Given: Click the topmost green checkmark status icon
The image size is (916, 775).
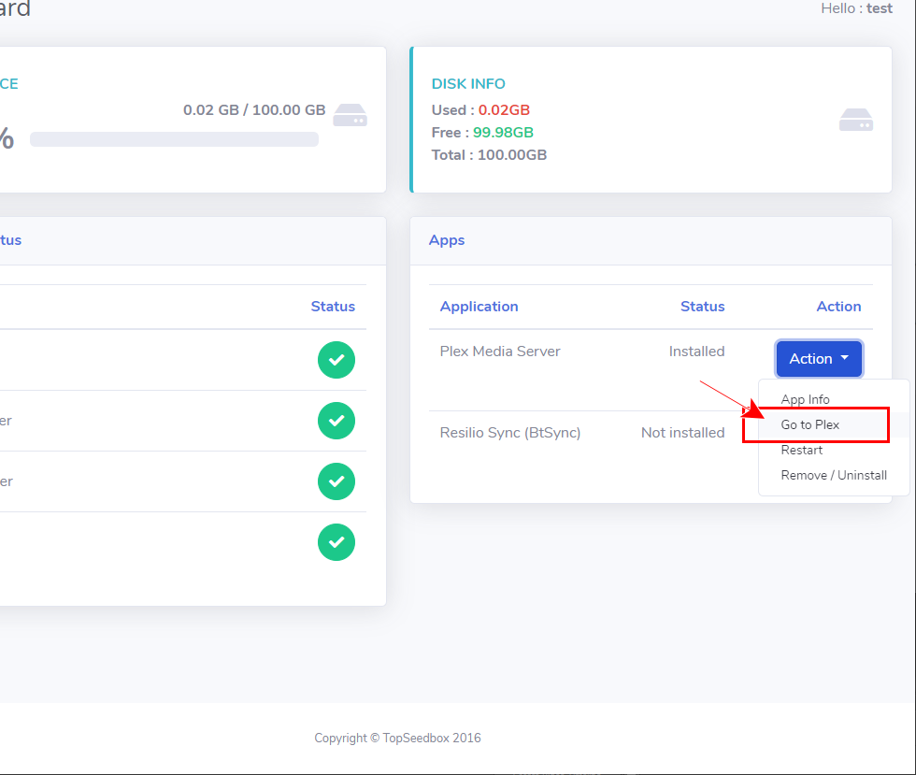Looking at the screenshot, I should coord(336,360).
